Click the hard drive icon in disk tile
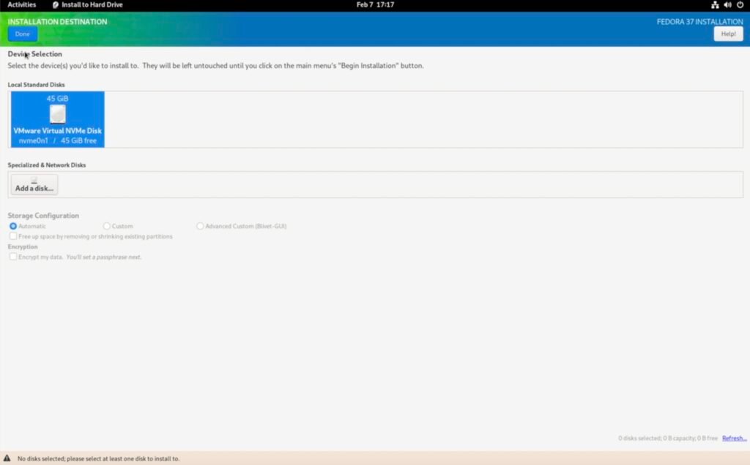 pos(57,114)
